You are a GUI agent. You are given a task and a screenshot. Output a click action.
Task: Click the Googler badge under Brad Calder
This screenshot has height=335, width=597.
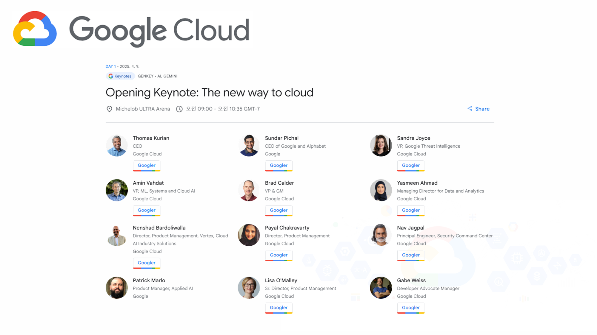(x=279, y=211)
